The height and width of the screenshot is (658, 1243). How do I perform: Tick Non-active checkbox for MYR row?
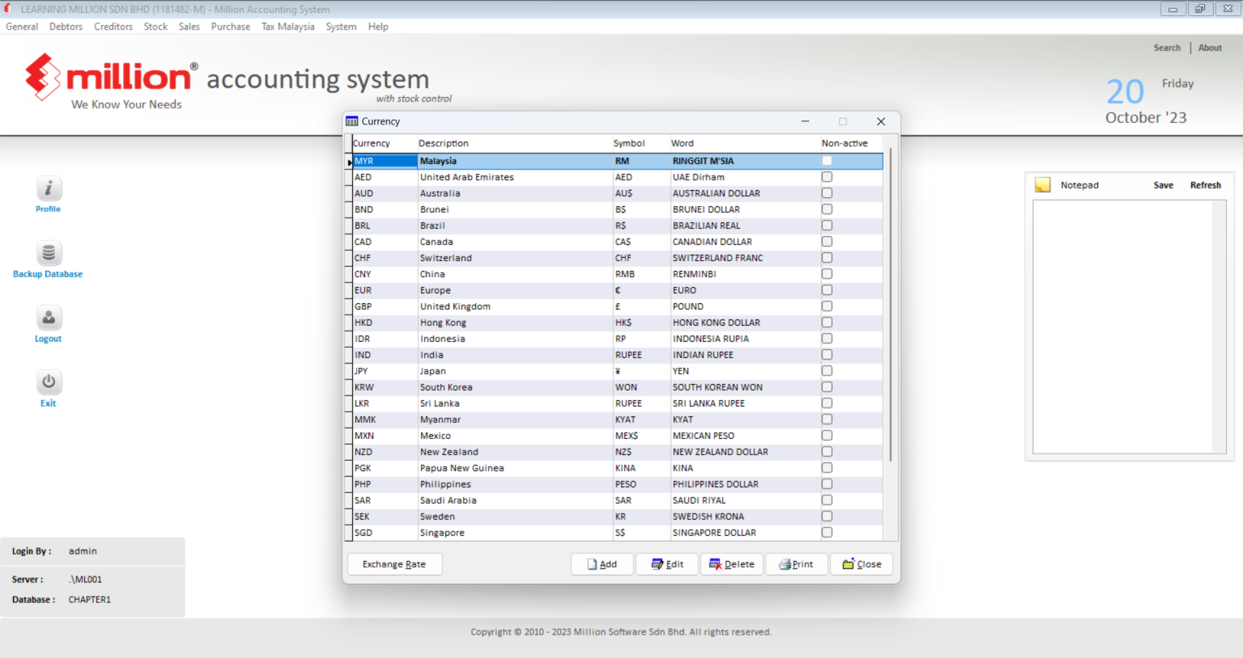[827, 161]
